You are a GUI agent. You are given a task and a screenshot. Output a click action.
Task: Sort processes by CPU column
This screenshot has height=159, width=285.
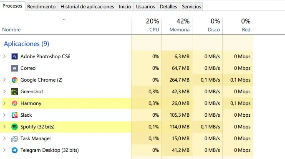146,26
